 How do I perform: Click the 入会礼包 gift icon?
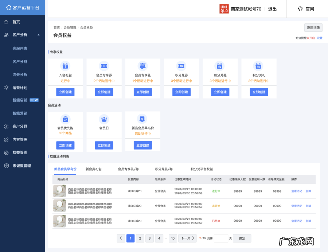tap(65, 66)
